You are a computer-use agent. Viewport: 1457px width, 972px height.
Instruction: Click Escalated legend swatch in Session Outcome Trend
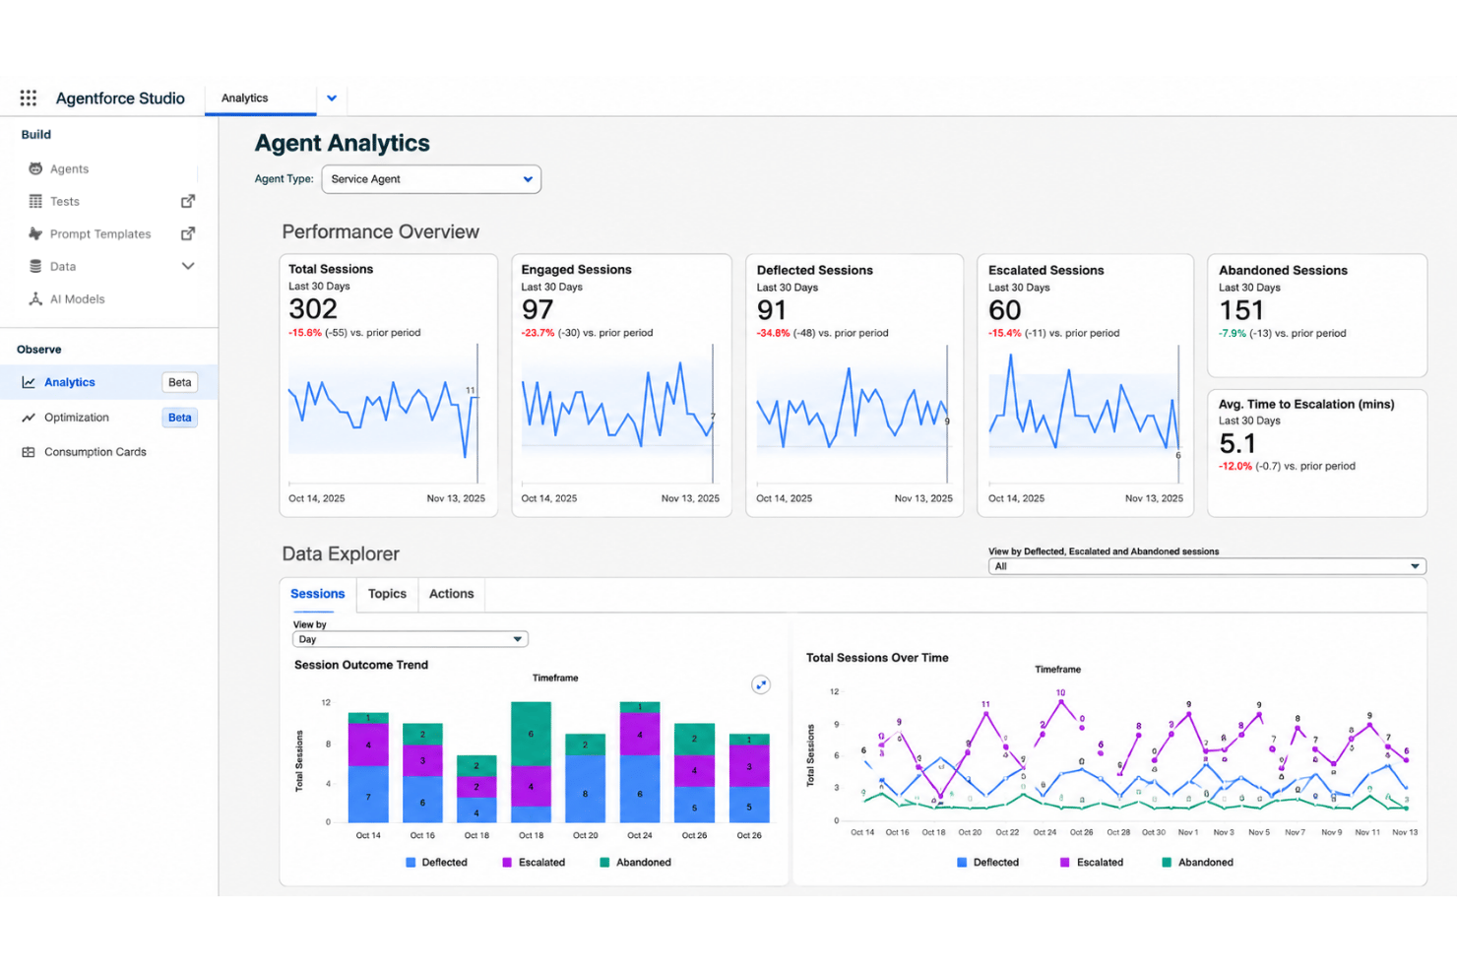tap(507, 862)
